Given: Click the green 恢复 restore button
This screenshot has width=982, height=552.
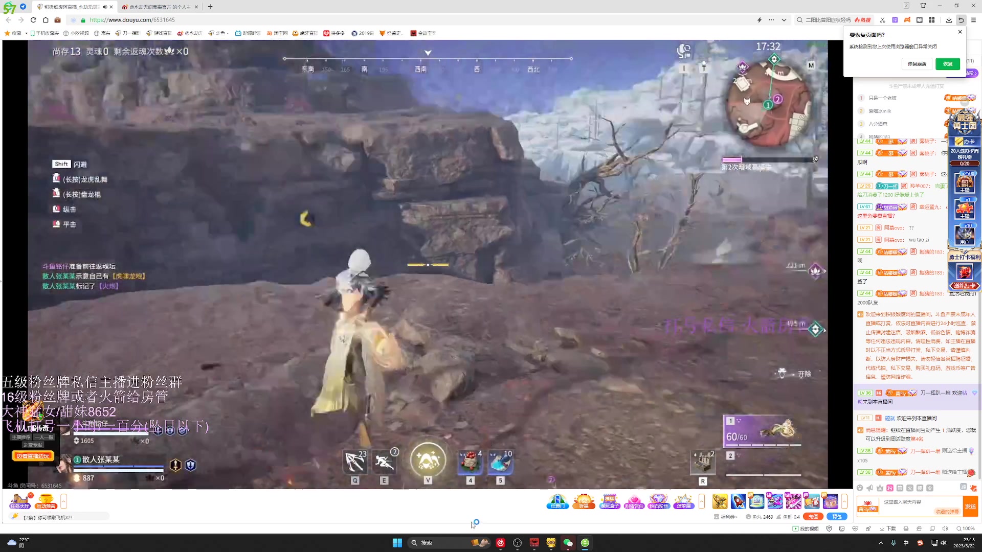Looking at the screenshot, I should tap(947, 64).
